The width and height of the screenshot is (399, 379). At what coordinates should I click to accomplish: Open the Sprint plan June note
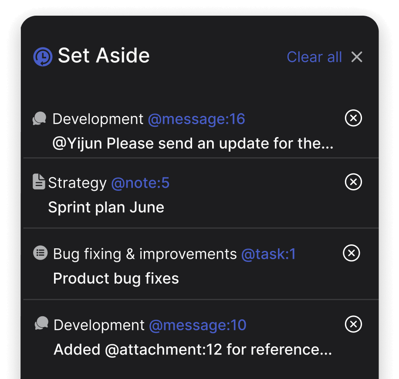(106, 207)
